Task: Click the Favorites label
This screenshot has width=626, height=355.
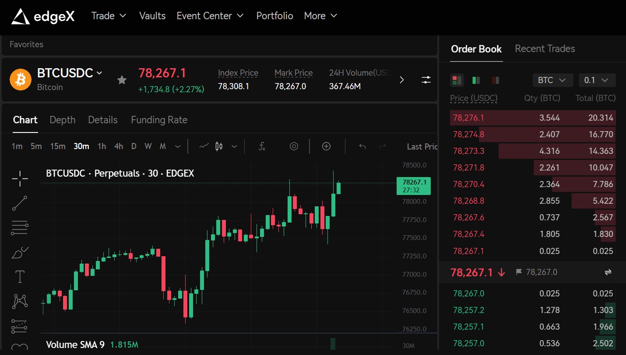Action: (26, 44)
